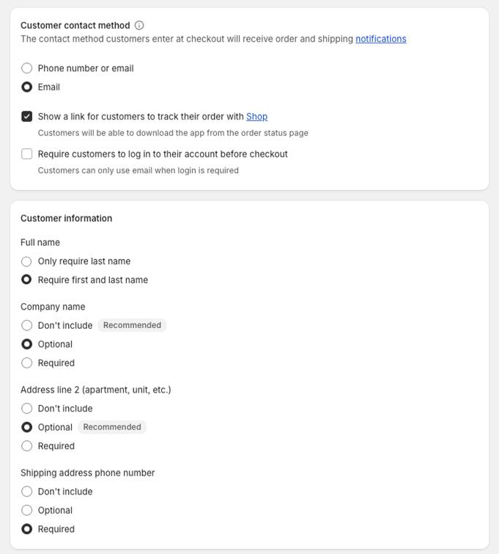
Task: Enable Require customers to log in checkbox
Action: coord(27,154)
